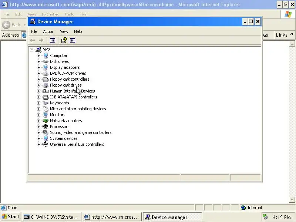The width and height of the screenshot is (296, 222).
Task: Click the Links toolbar label in Internet Explorer
Action: pyautogui.click(x=282, y=35)
